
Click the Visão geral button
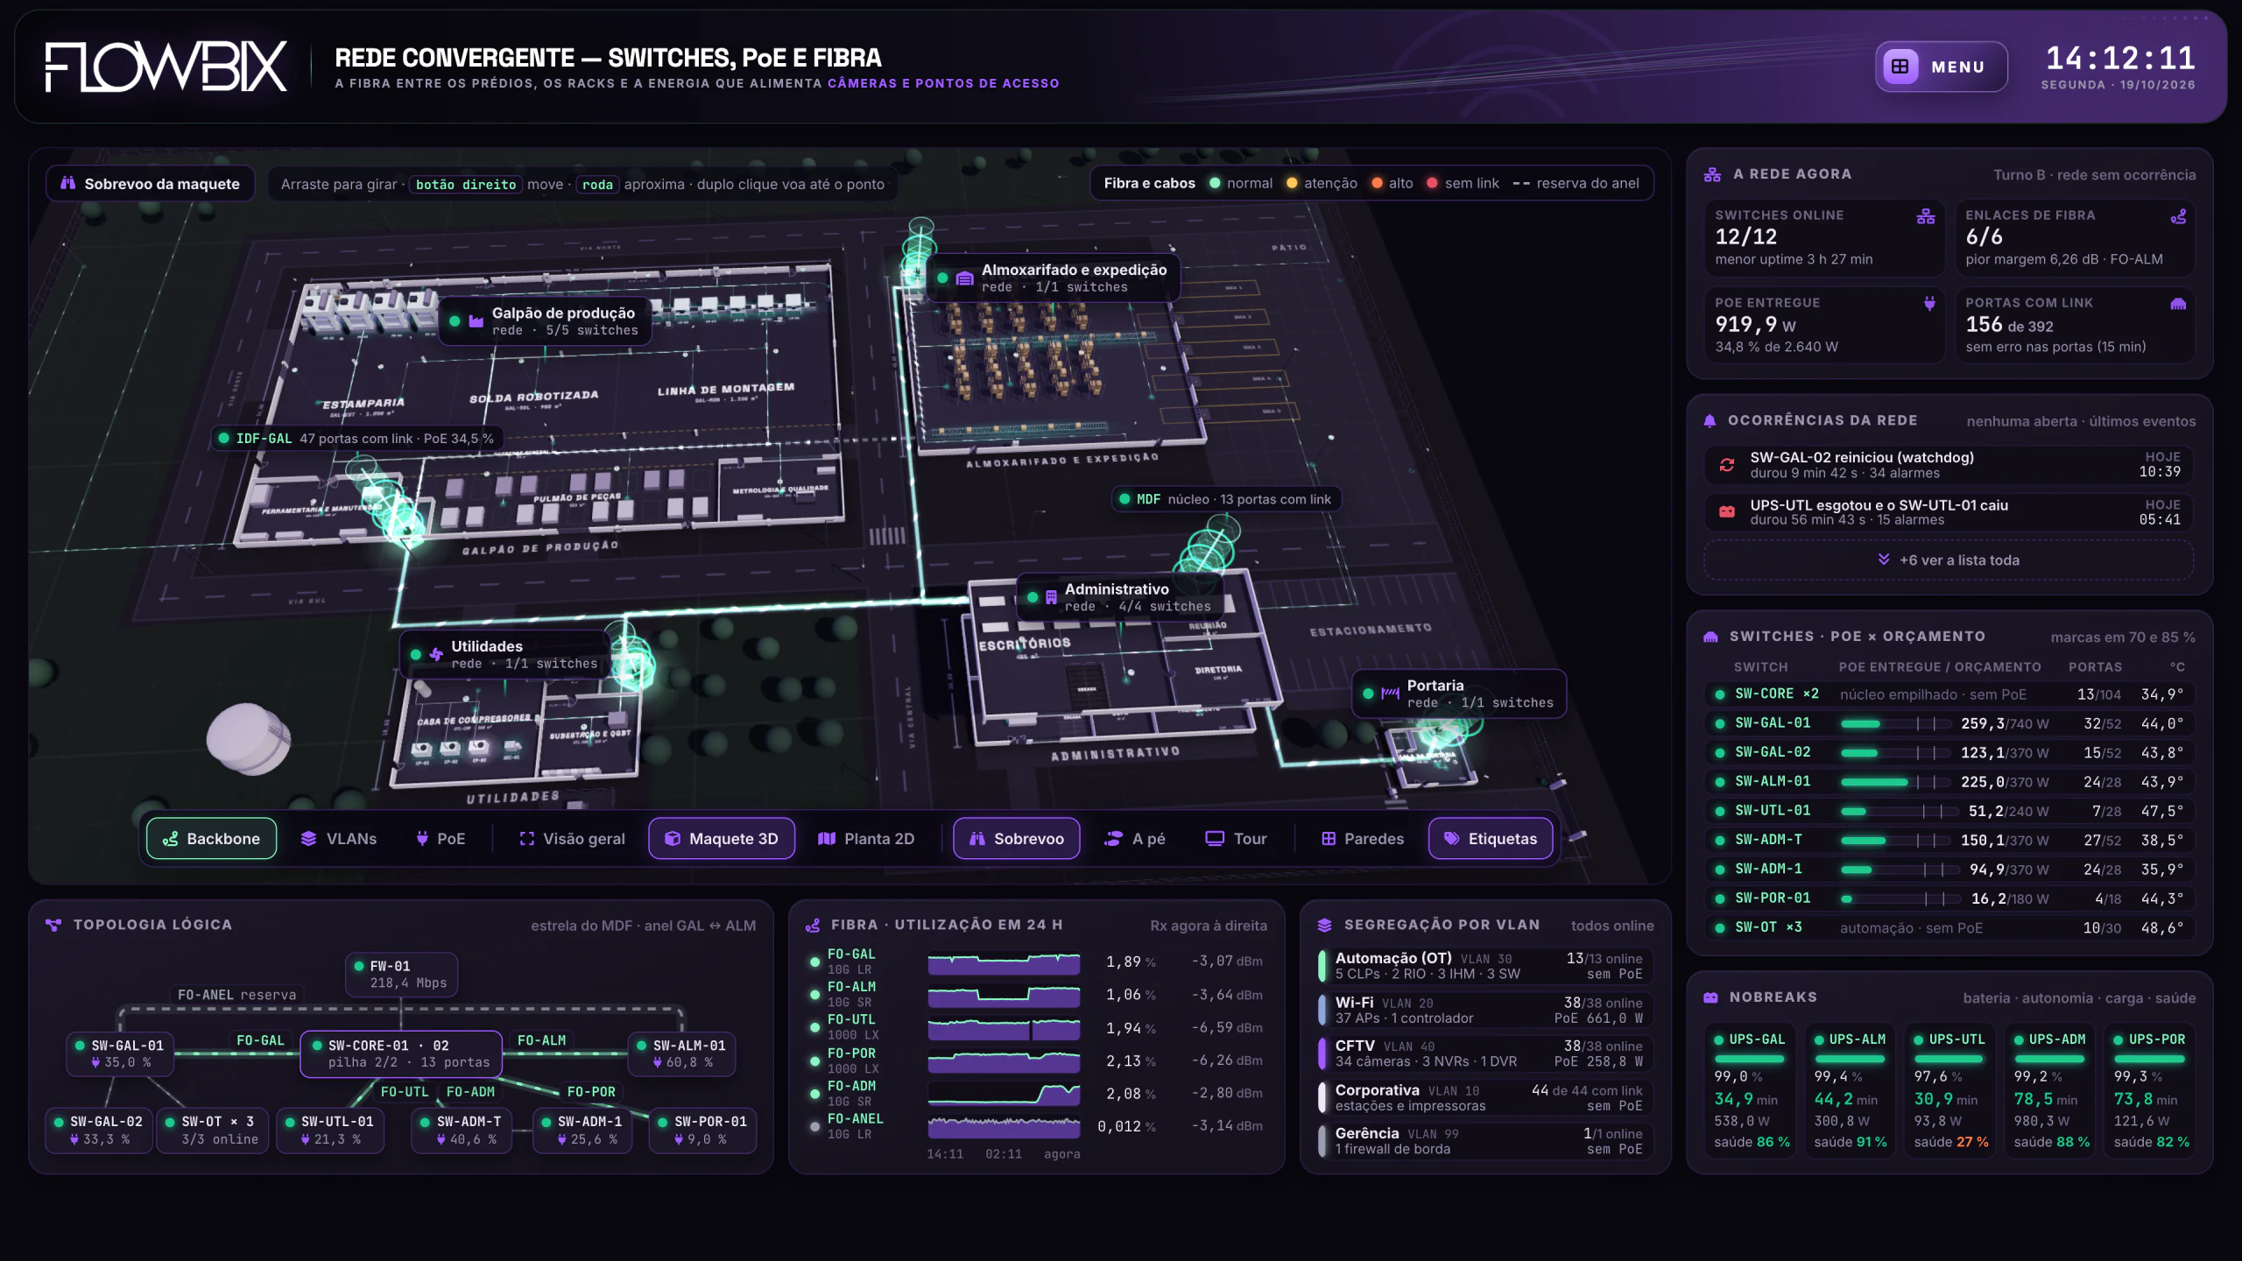pyautogui.click(x=573, y=839)
